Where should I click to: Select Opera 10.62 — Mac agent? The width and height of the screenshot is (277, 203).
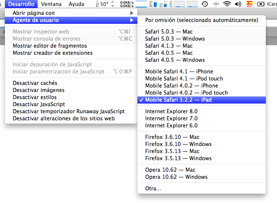click(201, 170)
